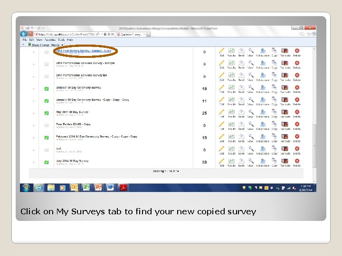The height and width of the screenshot is (256, 342).
Task: Translate the January 90 Day Ceremony Survey copy
Action: pos(285,101)
